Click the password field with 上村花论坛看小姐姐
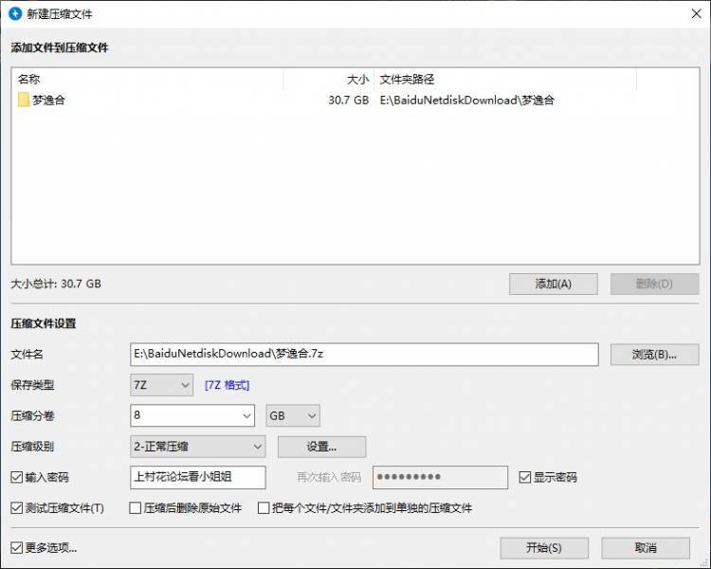 198,477
